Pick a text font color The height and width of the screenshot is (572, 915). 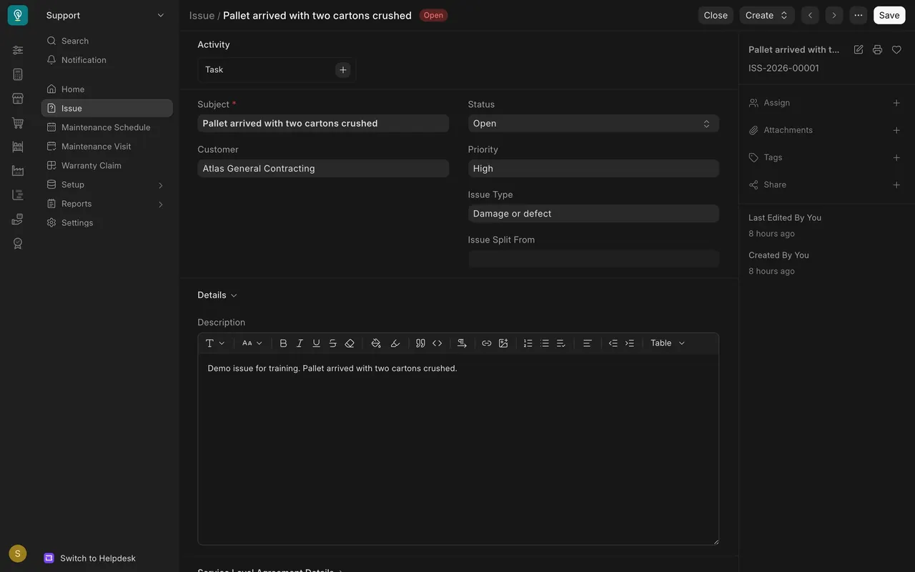pos(376,343)
